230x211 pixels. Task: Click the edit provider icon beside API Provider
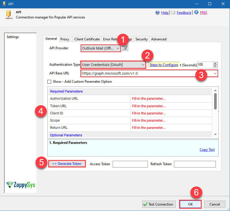pos(125,48)
